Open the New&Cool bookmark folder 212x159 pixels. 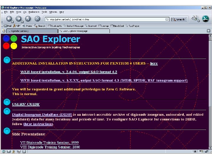117,26
